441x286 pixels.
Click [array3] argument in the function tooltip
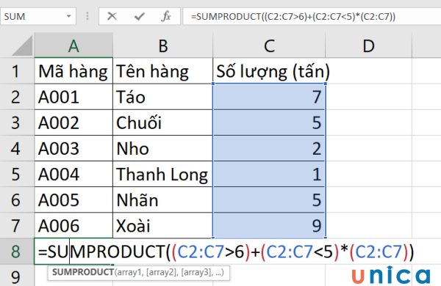tap(196, 273)
